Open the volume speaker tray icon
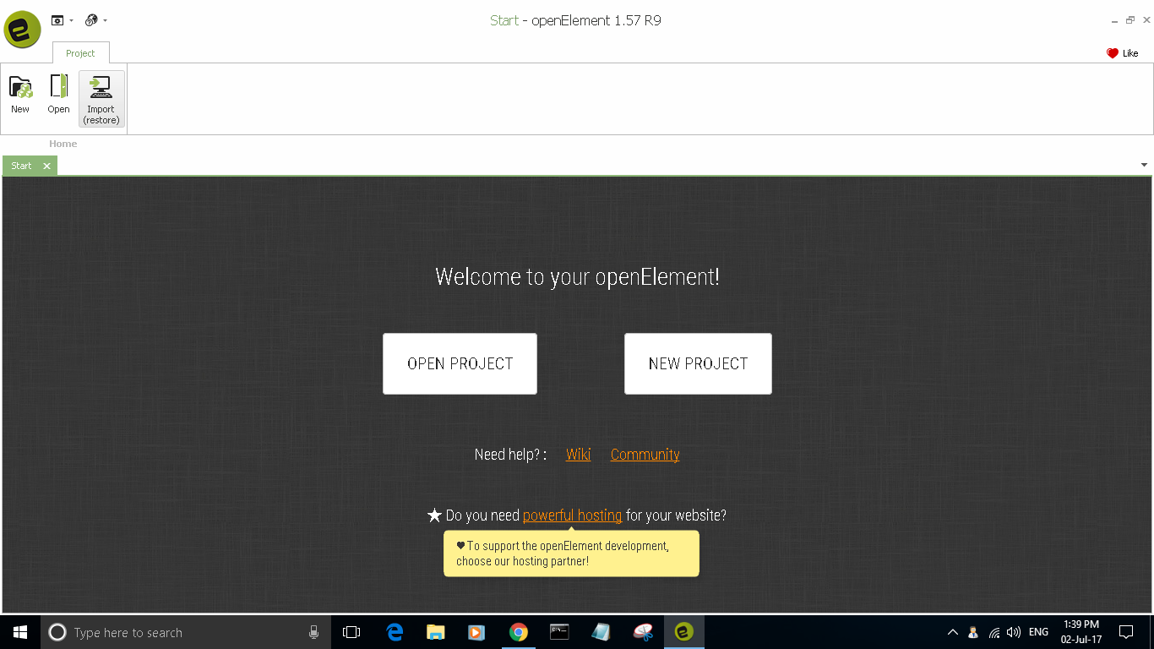The width and height of the screenshot is (1154, 649). click(1014, 632)
